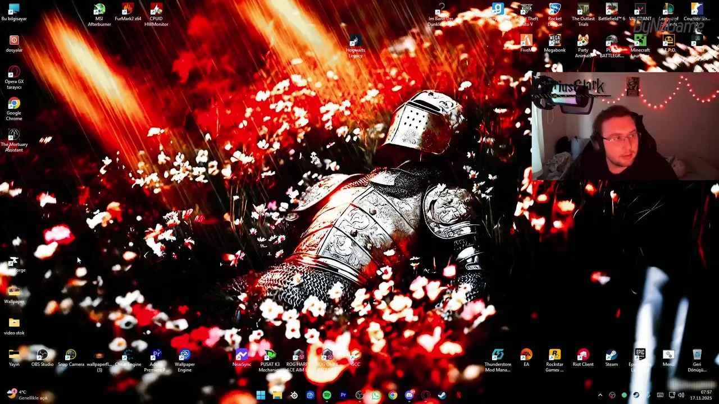The height and width of the screenshot is (404, 719).
Task: Open Netflix from the taskbar
Action: tap(459, 395)
